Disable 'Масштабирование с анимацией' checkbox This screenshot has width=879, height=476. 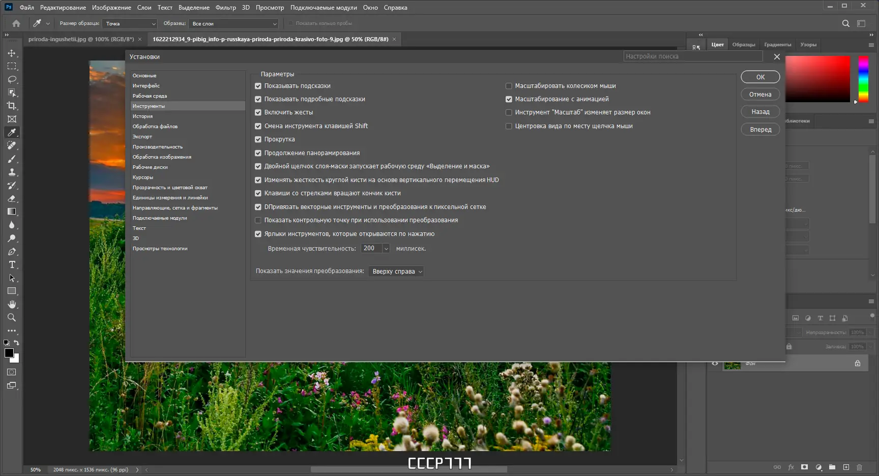(509, 99)
